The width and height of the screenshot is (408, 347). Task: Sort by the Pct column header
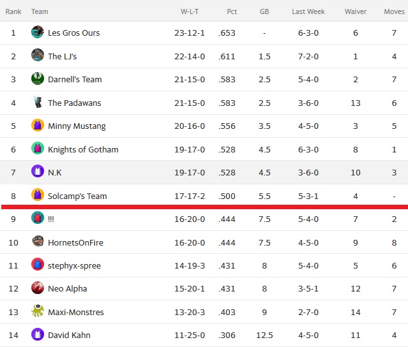click(x=232, y=11)
